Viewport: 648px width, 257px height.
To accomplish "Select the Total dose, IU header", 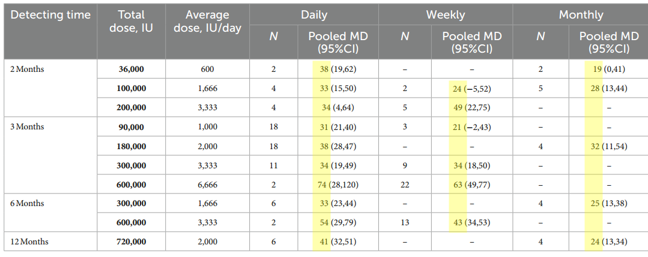I will pyautogui.click(x=131, y=22).
